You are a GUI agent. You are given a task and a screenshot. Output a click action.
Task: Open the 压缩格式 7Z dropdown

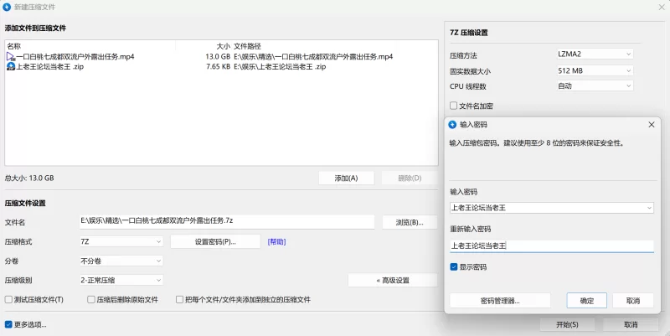(121, 241)
